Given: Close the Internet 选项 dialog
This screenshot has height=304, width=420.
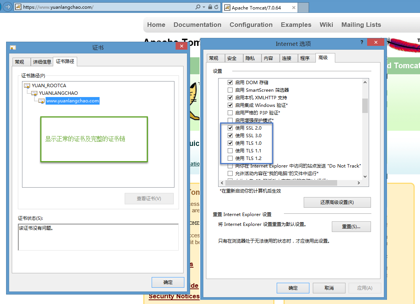Looking at the screenshot, I should pyautogui.click(x=376, y=42).
